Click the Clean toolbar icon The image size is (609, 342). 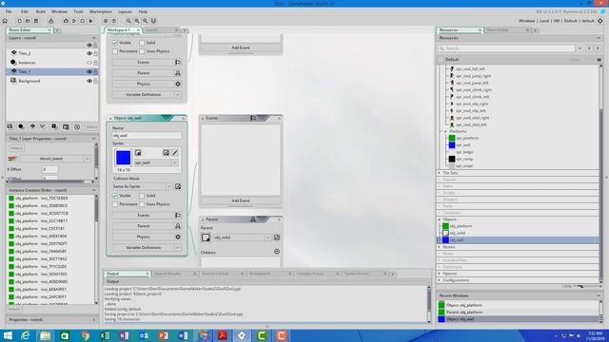click(91, 21)
